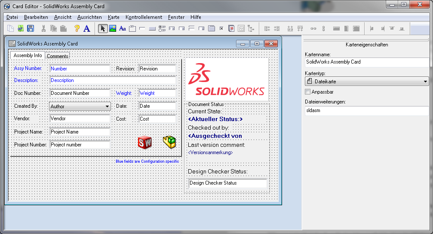The width and height of the screenshot is (433, 234).
Task: Open the Hilfe menu
Action: (196, 17)
